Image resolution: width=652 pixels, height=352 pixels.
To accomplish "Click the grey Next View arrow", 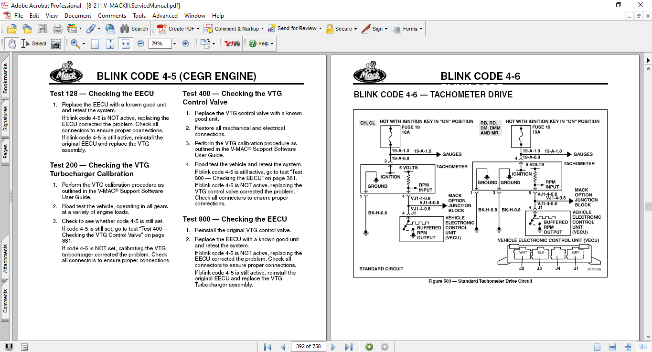I will [385, 347].
